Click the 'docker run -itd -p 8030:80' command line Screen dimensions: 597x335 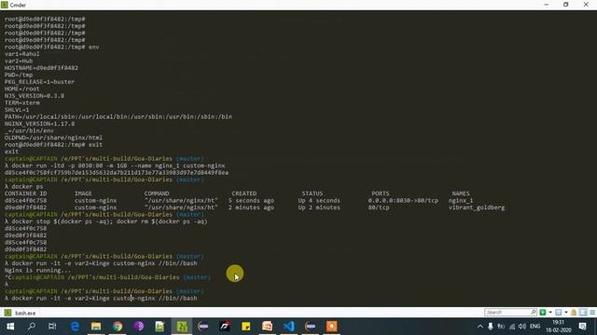115,166
